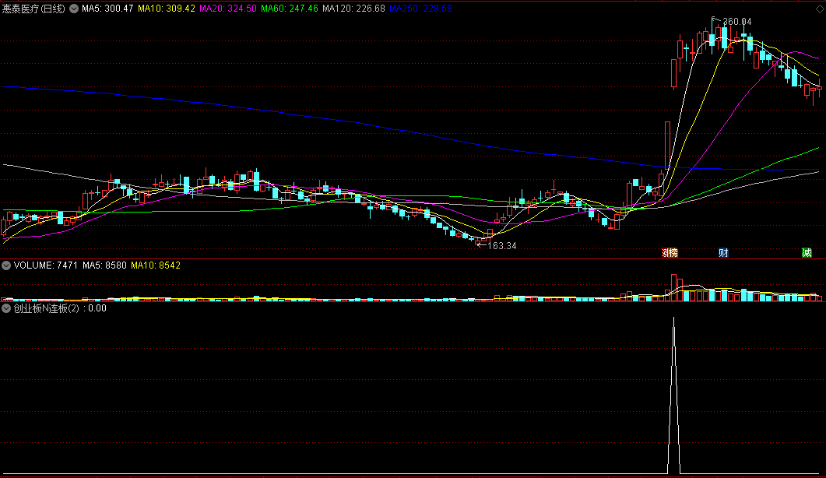The height and width of the screenshot is (478, 826).
Task: Select the MA60: 247.46 indicator label
Action: tap(290, 9)
